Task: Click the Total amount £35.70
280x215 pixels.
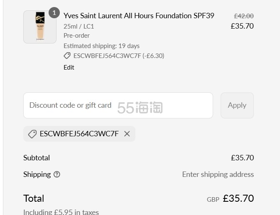Action: (x=238, y=198)
